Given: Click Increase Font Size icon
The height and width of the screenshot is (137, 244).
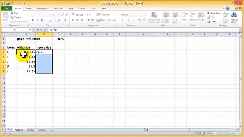Looking at the screenshot, I should [63, 15].
